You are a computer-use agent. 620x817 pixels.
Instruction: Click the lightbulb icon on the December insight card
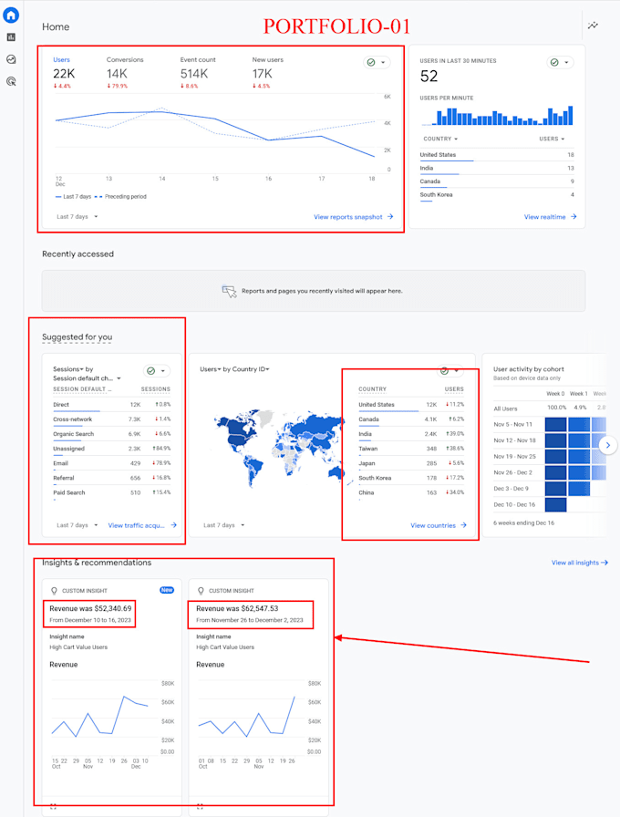54,591
